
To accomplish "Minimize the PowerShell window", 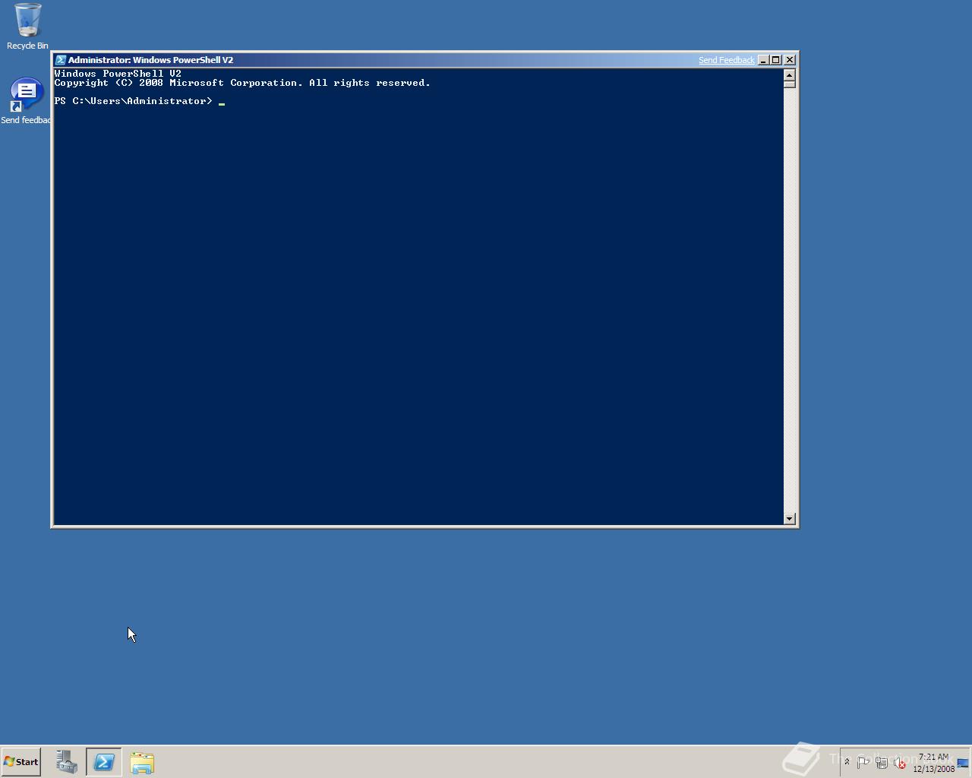I will [763, 60].
